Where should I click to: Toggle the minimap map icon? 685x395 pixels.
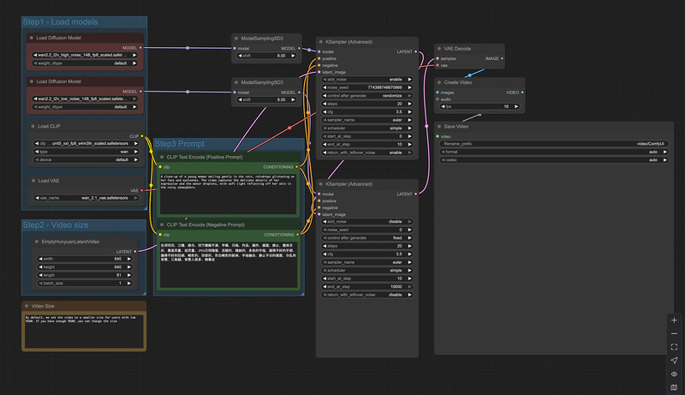pos(674,387)
